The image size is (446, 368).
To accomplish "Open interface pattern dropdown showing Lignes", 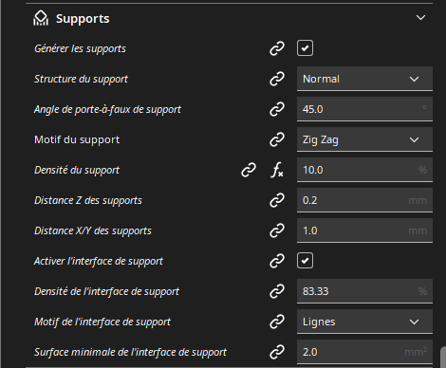I will point(364,322).
